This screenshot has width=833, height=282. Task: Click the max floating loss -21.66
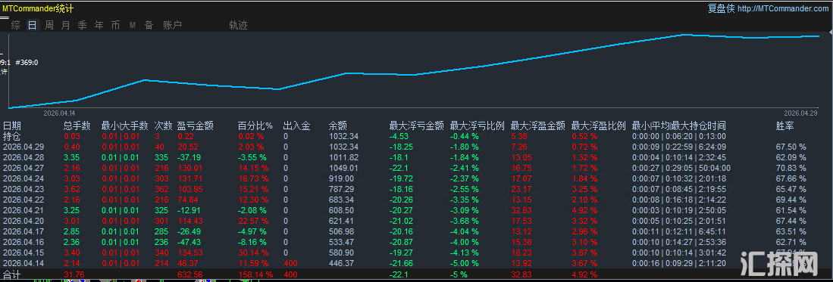point(401,263)
